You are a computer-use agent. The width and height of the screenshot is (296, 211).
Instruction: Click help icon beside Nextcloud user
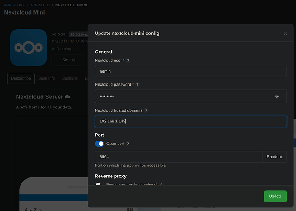[128, 61]
